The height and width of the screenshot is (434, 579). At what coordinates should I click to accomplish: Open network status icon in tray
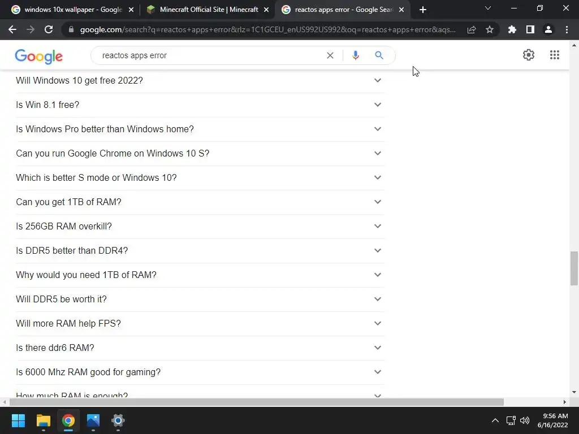[x=511, y=420]
